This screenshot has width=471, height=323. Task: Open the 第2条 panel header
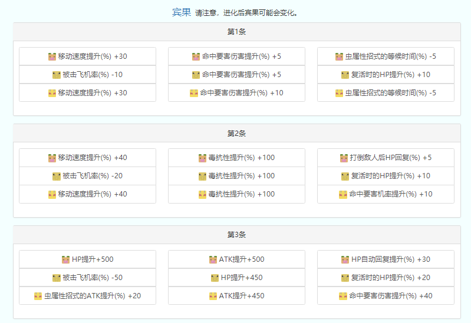236,133
